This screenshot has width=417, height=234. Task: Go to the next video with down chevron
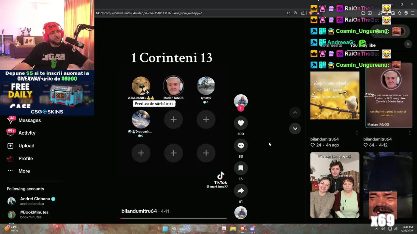point(295,128)
